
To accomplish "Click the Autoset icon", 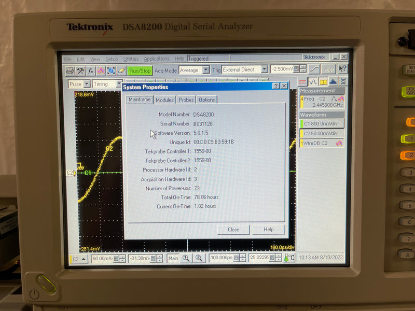I will coord(111,70).
